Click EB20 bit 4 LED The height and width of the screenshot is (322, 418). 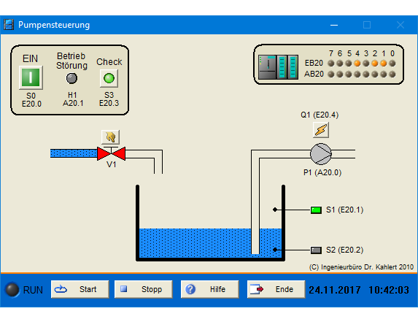357,64
